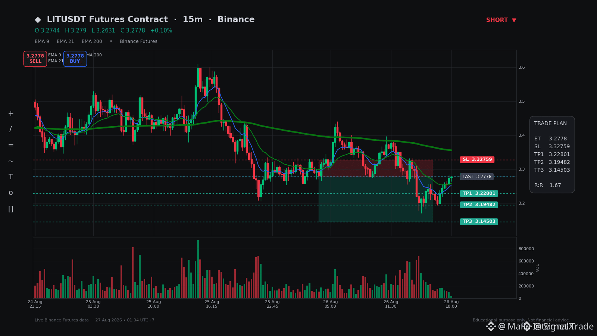Select the TP3 3.14503 chart tag

479,221
